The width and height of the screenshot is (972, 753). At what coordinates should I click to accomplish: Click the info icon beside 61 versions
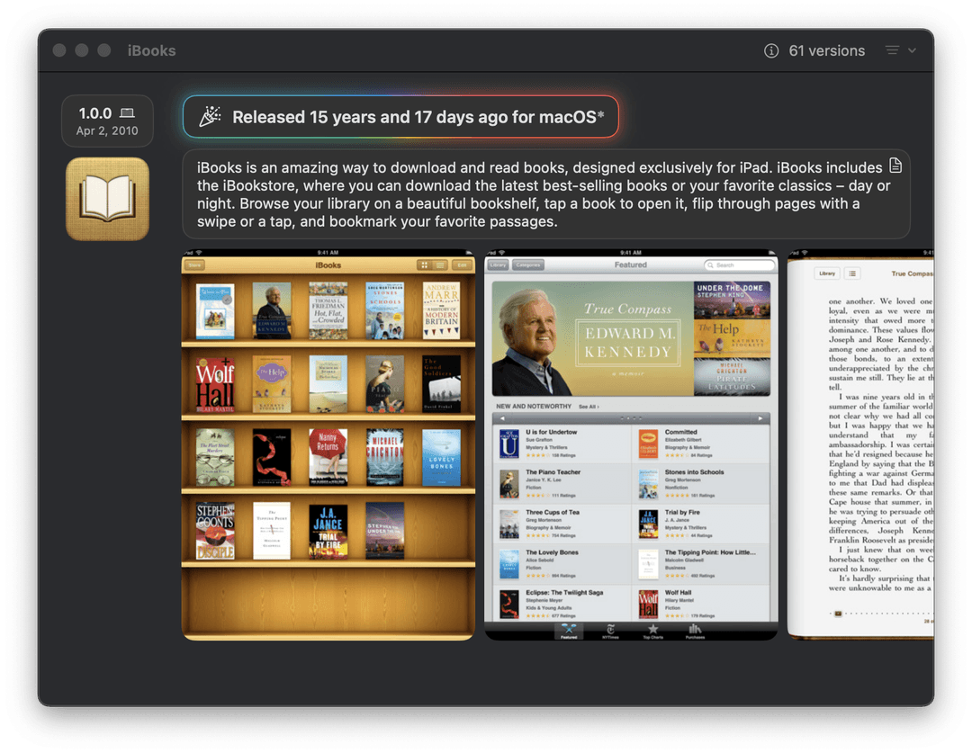(x=771, y=50)
